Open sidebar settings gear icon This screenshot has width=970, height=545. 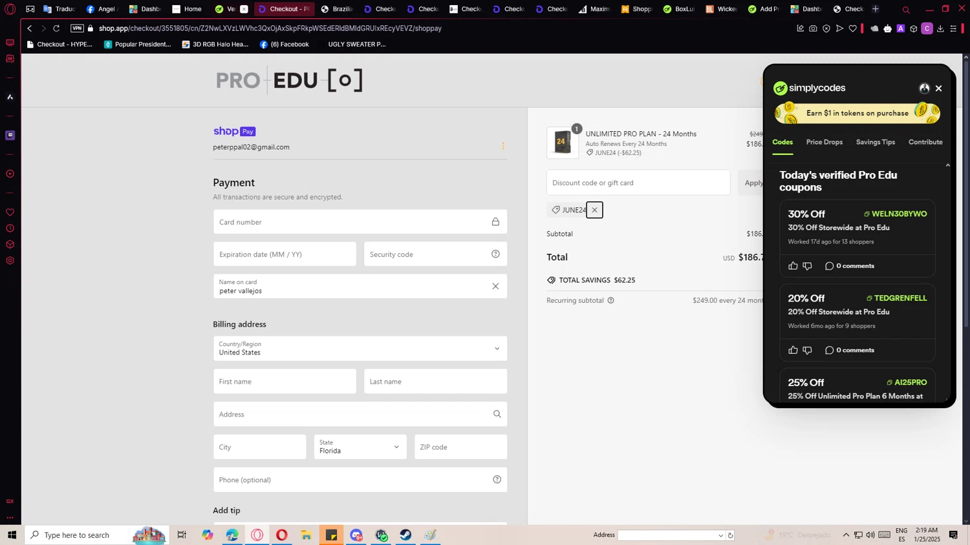pyautogui.click(x=10, y=261)
